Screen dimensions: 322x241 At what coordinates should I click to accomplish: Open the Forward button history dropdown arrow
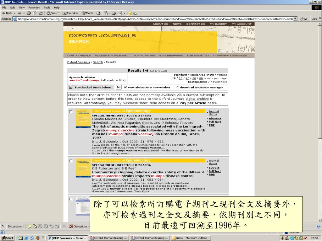tap(24, 13)
